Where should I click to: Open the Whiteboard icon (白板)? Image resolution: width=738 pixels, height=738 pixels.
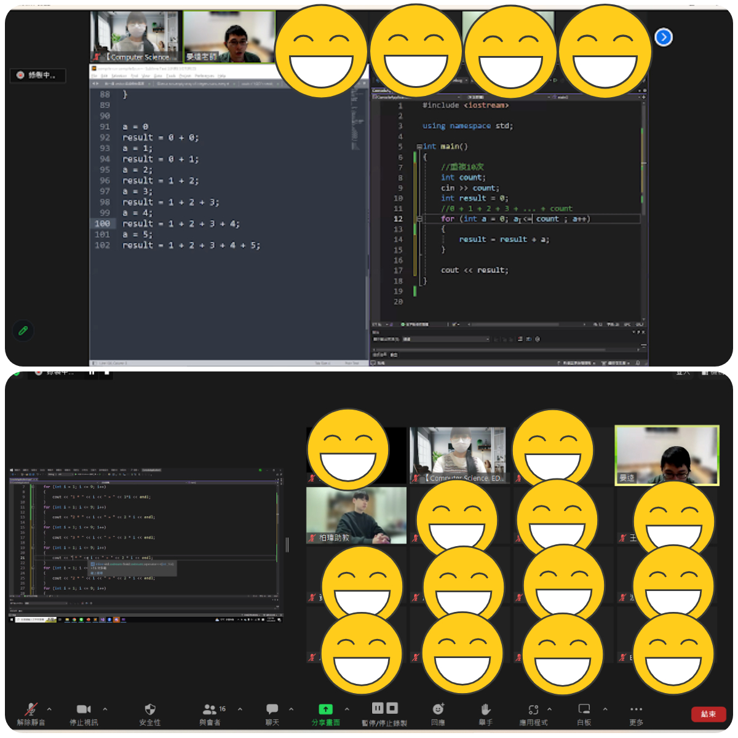point(584,710)
